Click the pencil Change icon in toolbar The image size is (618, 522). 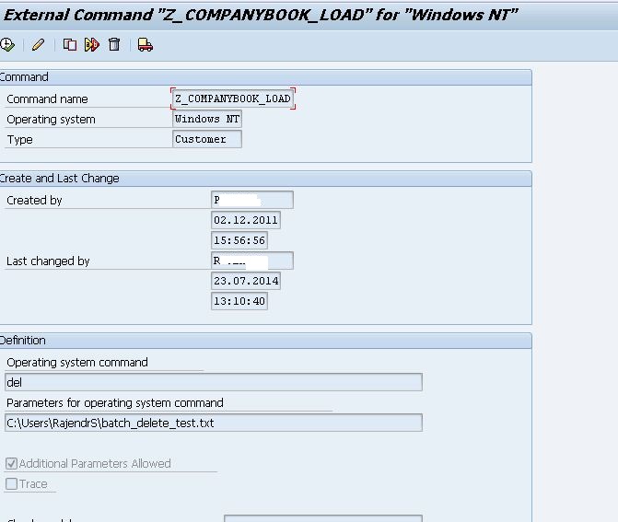coord(38,44)
